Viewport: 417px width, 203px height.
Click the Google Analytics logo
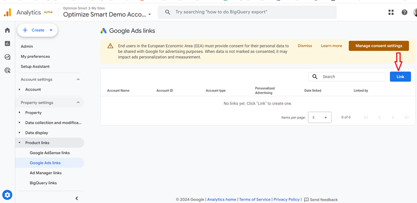pos(7,12)
